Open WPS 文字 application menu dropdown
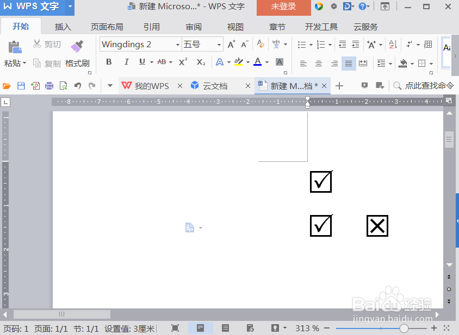The width and height of the screenshot is (459, 335). [70, 6]
